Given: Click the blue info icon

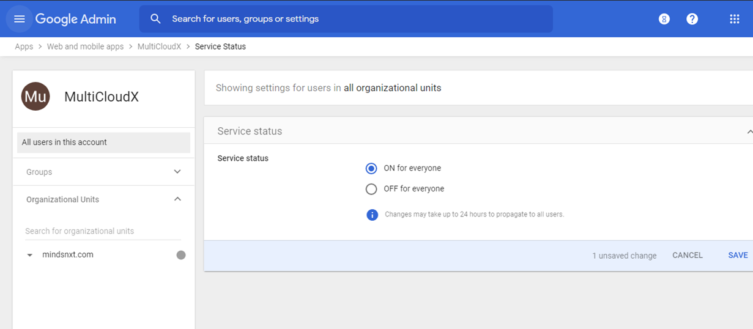Looking at the screenshot, I should [372, 215].
